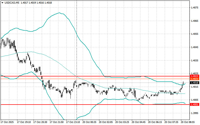Click the red 1.4001 price level label
This screenshot has height=125, width=200.
click(x=194, y=105)
